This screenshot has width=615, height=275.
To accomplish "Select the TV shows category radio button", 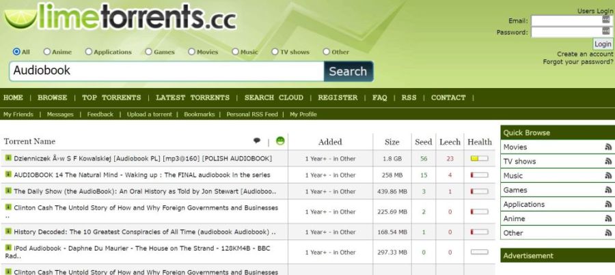I will click(275, 52).
